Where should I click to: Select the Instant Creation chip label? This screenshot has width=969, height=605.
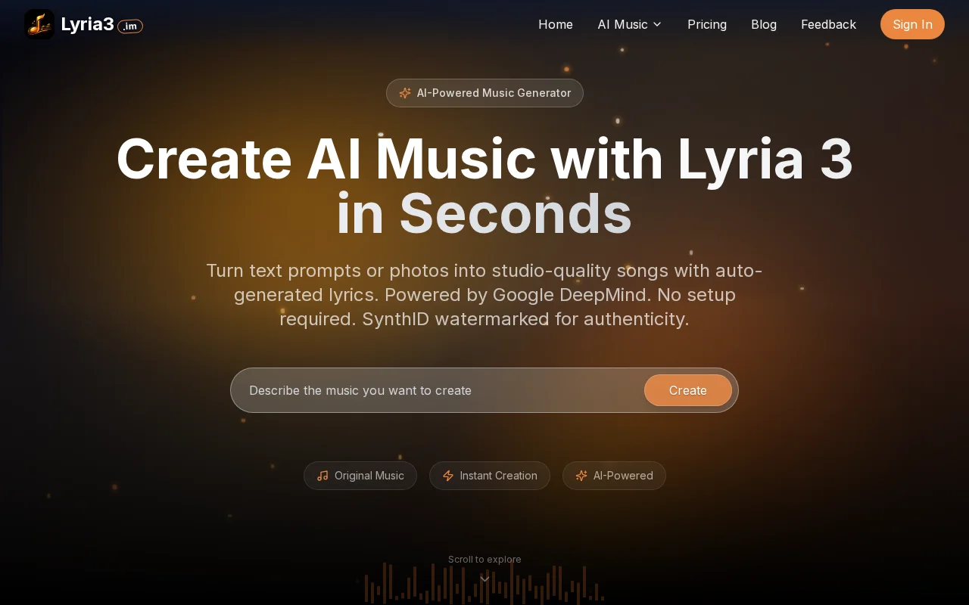pyautogui.click(x=498, y=476)
